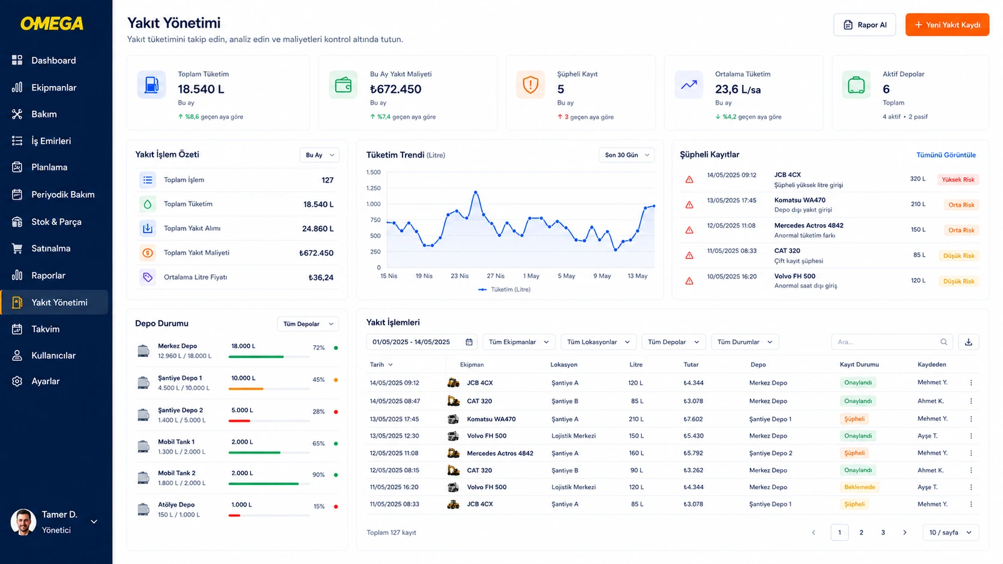Image resolution: width=1003 pixels, height=564 pixels.
Task: Open the Tüm Depolar dropdown in Depo Durumu
Action: (308, 324)
